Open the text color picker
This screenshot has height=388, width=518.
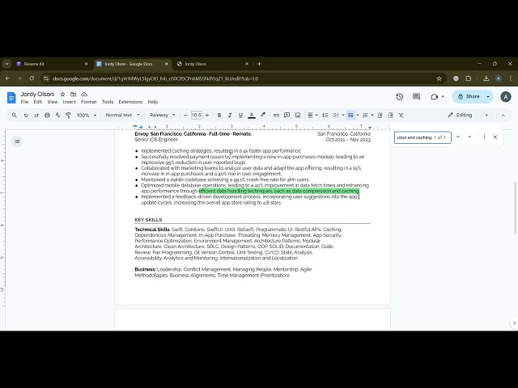(x=252, y=115)
